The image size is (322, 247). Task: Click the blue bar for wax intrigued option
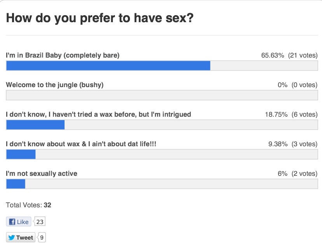click(x=35, y=125)
